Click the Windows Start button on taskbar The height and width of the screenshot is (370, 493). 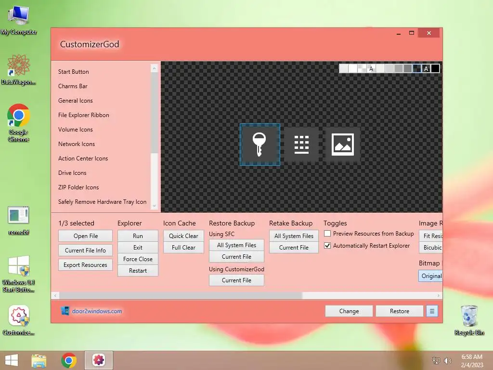pyautogui.click(x=12, y=360)
